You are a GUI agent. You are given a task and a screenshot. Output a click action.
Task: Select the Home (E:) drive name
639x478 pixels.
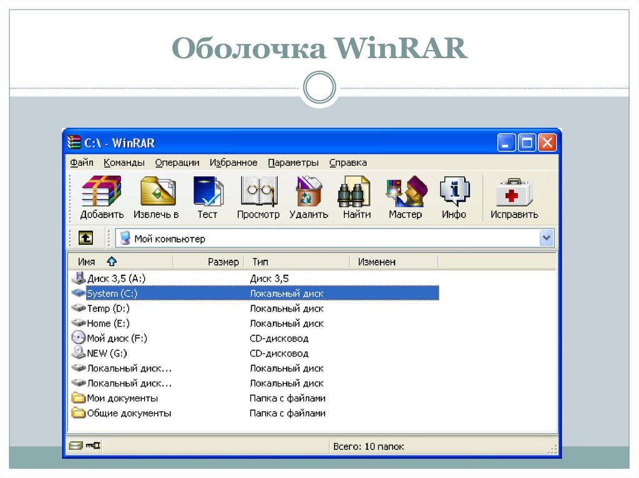[108, 323]
